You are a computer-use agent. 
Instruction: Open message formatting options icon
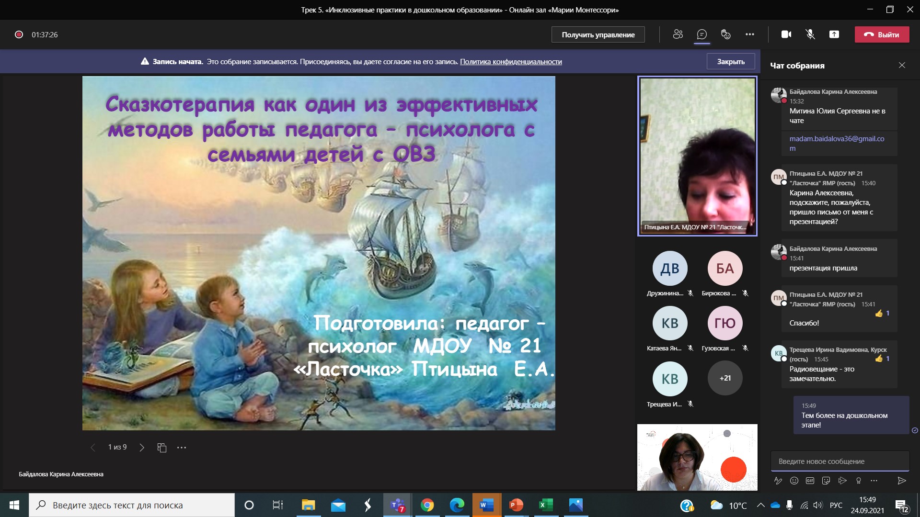click(778, 481)
